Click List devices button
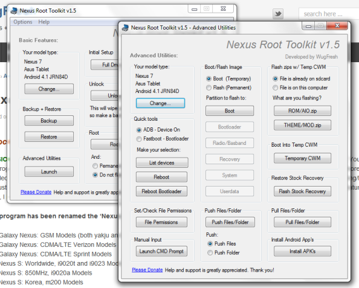Screen dimensions: 359x288 (162, 162)
